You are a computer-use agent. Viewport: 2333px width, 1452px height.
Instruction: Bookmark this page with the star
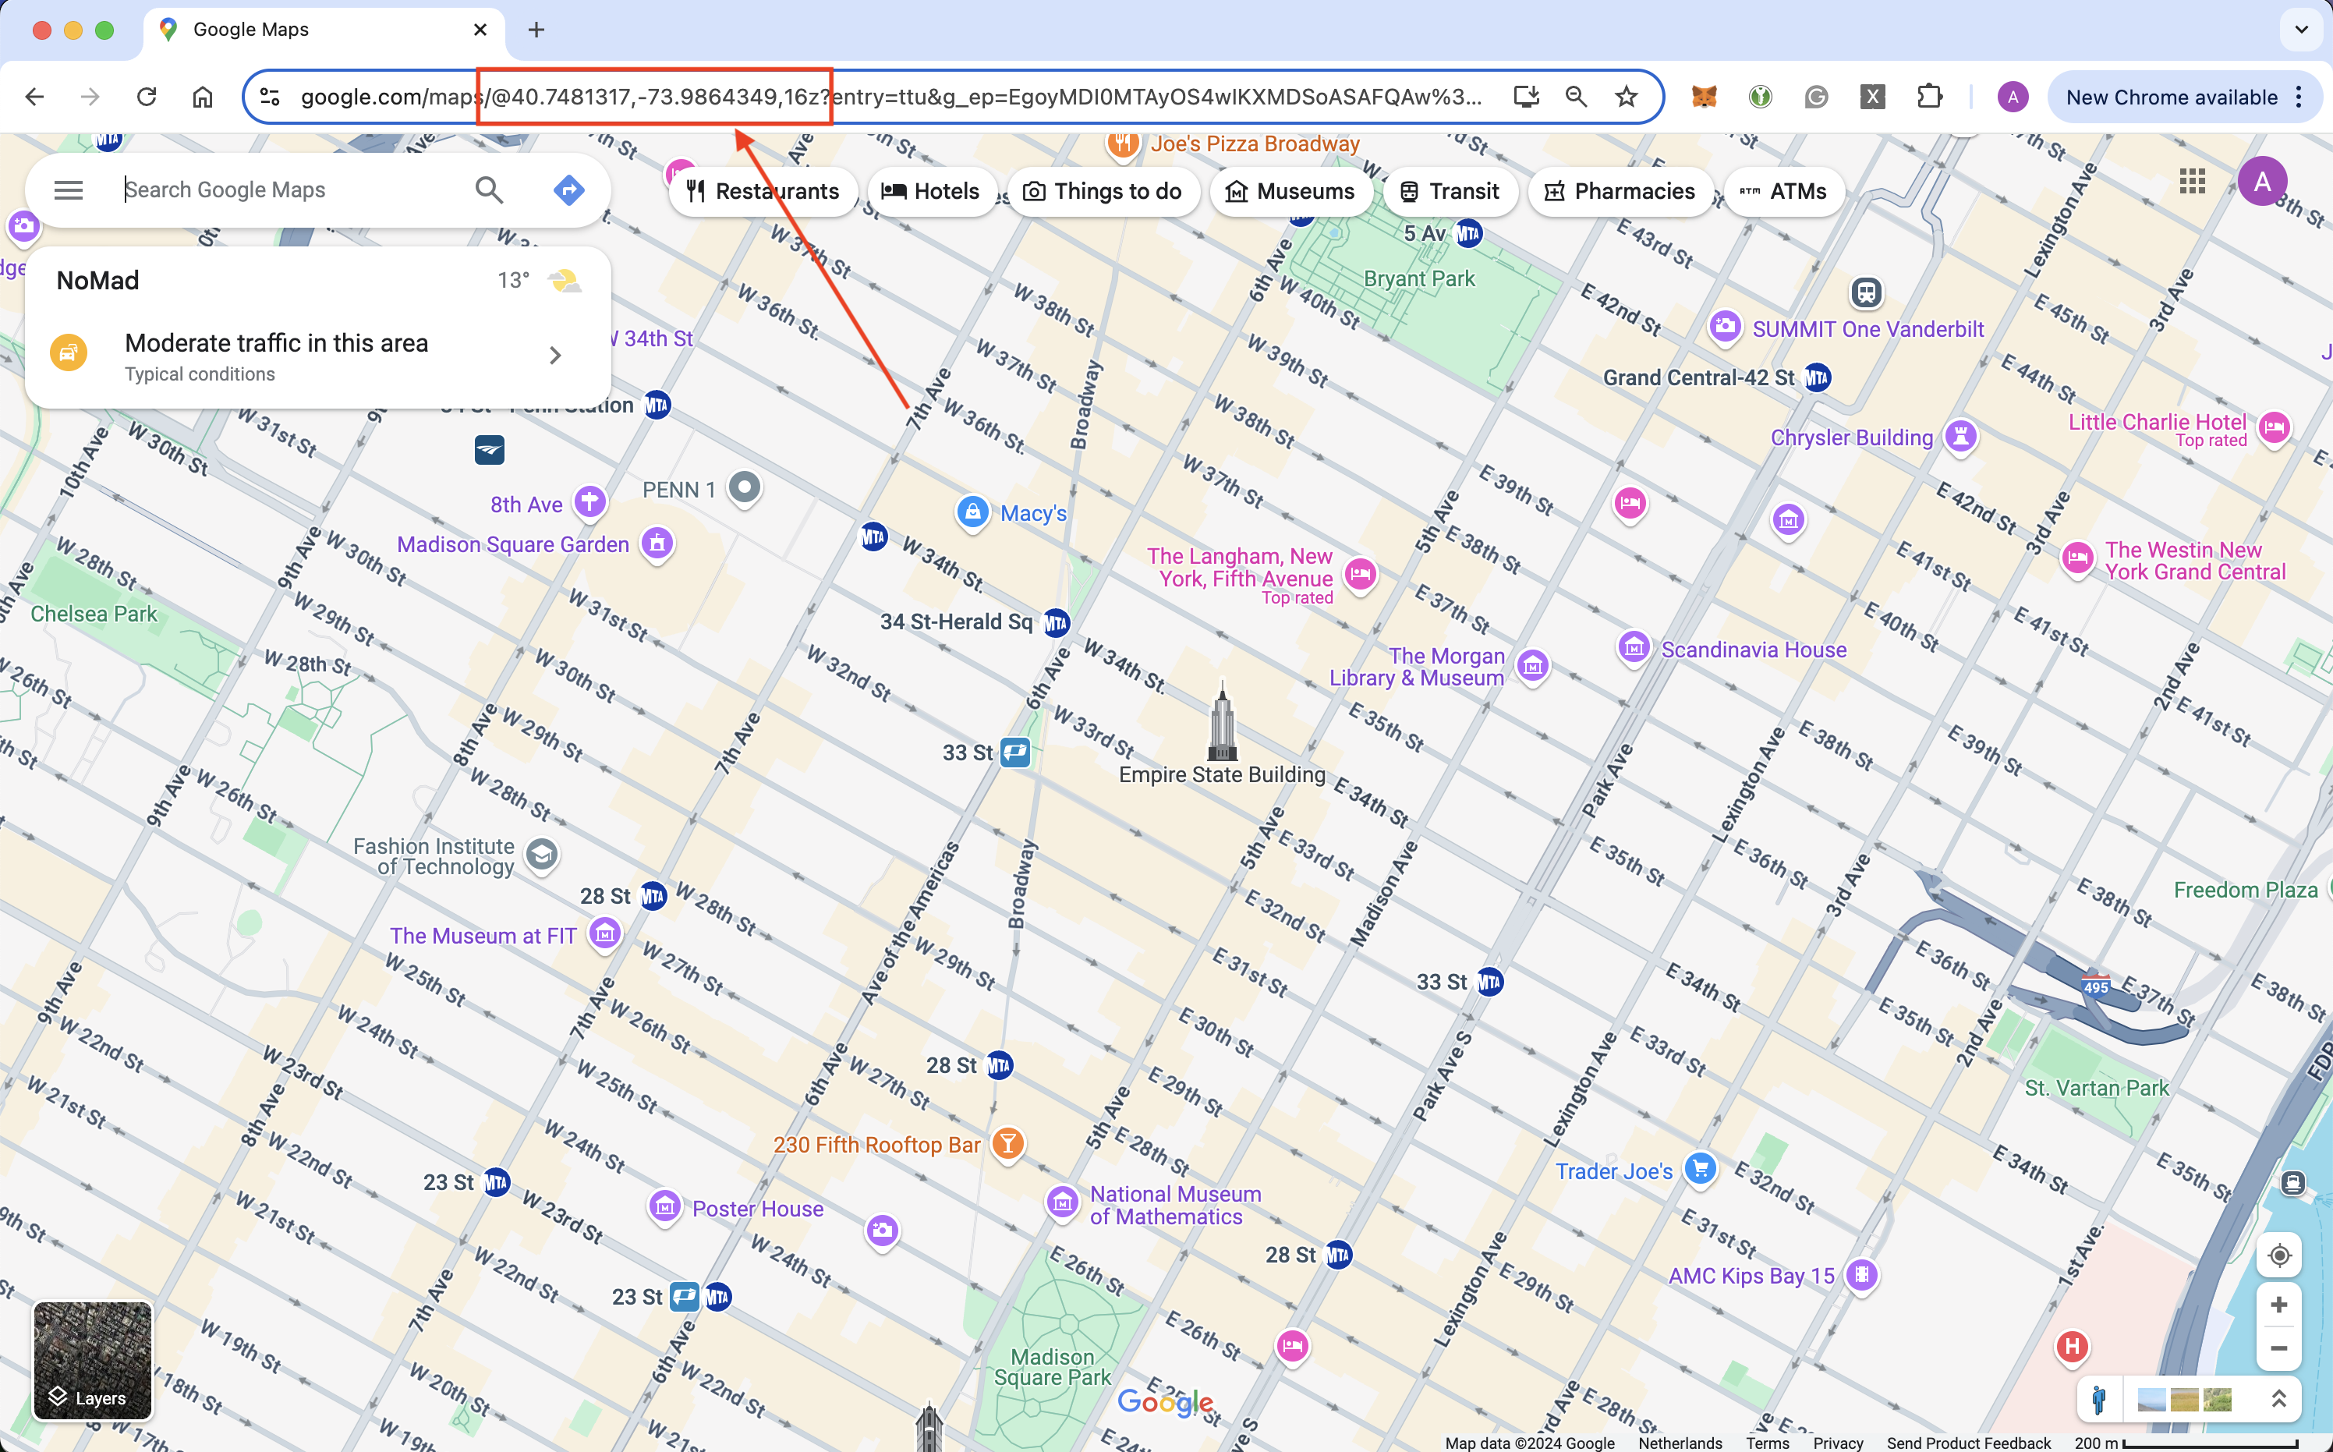point(1626,97)
